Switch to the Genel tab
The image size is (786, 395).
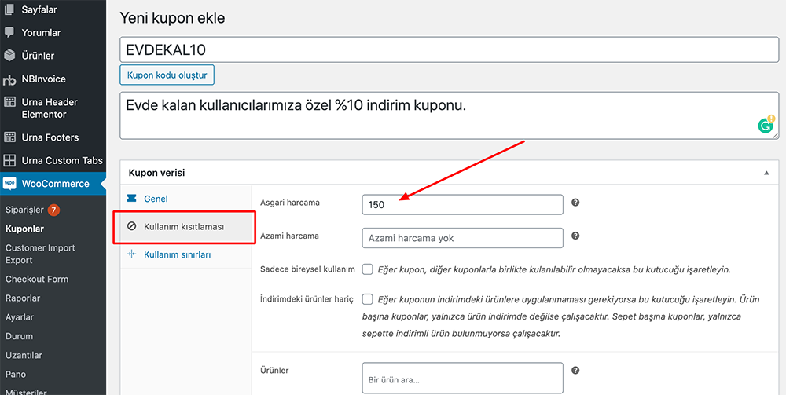click(156, 199)
